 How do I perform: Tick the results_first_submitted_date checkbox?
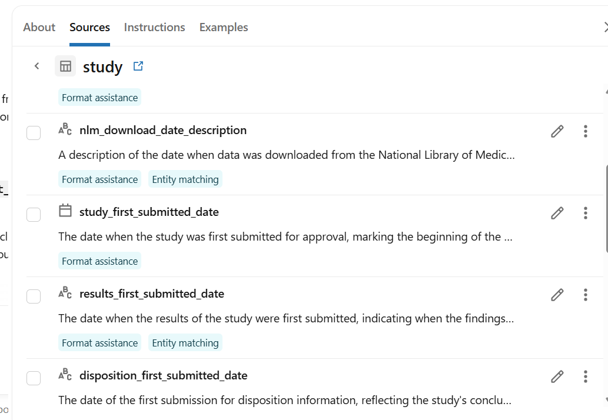(x=34, y=296)
